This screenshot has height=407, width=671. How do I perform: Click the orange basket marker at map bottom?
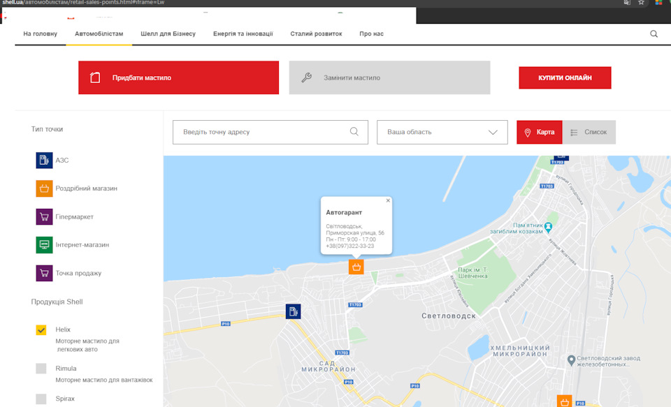(564, 402)
